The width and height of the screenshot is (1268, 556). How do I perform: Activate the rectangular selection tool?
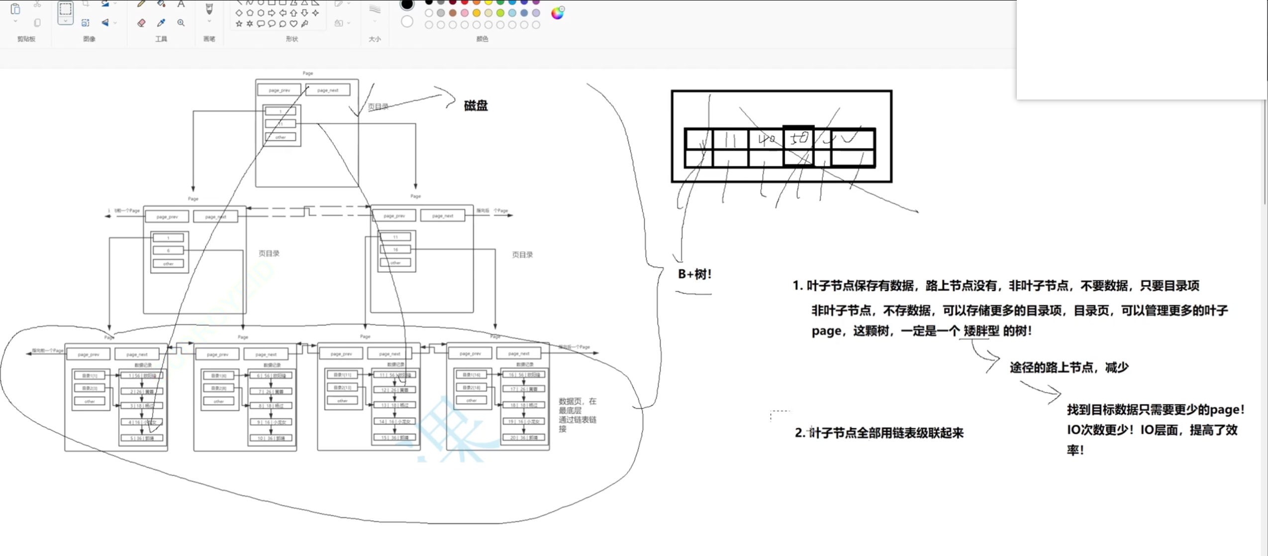pos(65,9)
